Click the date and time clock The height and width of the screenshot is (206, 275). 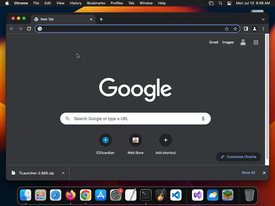(x=253, y=3)
